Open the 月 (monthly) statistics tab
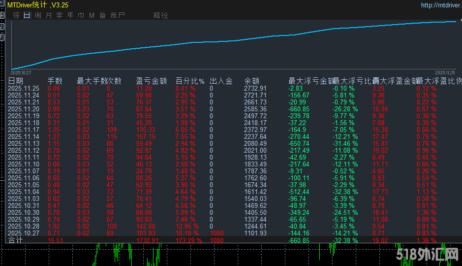This screenshot has width=462, height=266. 49,15
